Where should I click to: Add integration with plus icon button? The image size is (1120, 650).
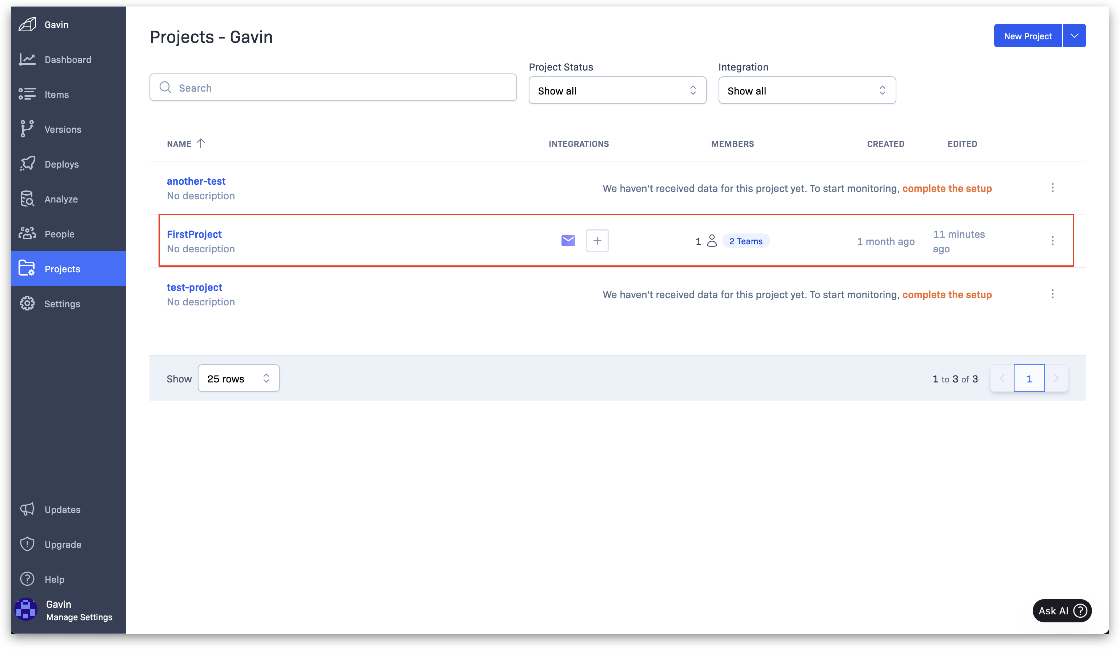(x=597, y=241)
